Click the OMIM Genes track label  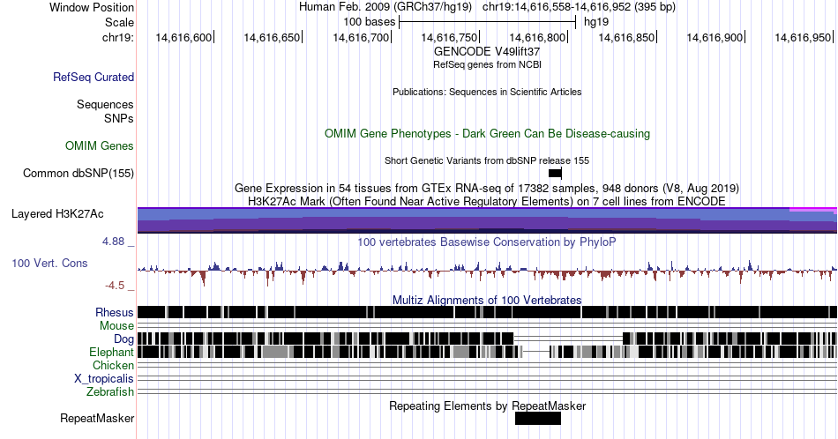click(x=99, y=145)
